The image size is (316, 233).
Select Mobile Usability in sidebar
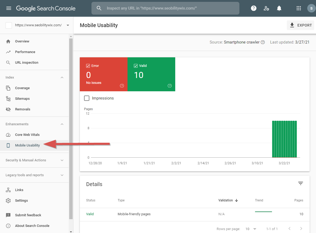27,145
